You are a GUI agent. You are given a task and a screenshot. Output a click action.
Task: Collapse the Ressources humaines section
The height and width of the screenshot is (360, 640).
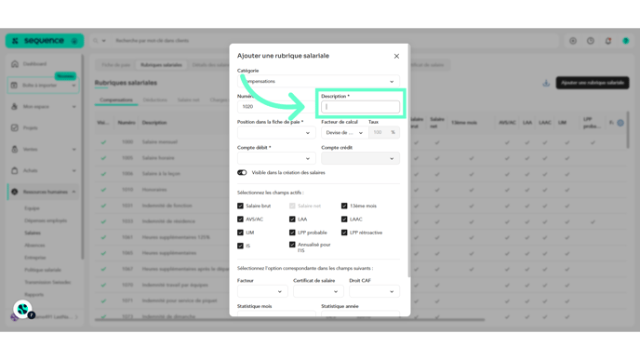(x=73, y=192)
